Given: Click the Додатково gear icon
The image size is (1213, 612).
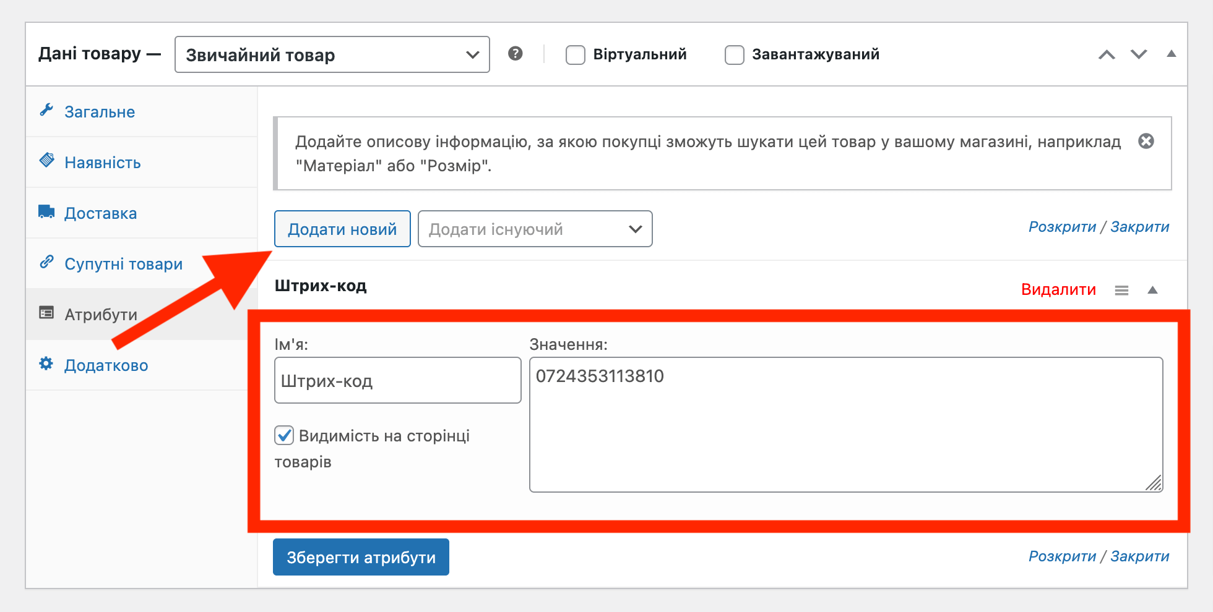Looking at the screenshot, I should [x=46, y=363].
